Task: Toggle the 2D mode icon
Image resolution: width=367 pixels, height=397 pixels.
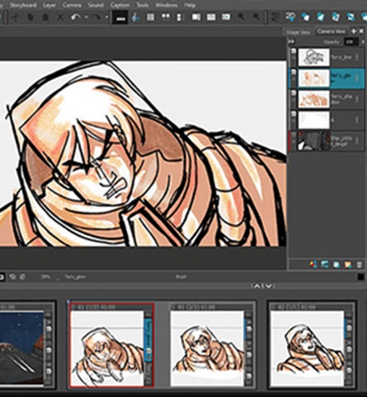Action: click(x=290, y=17)
